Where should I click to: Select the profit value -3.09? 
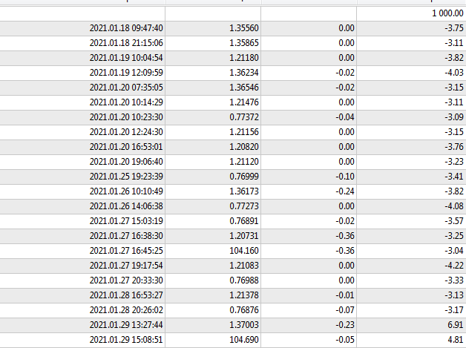454,117
